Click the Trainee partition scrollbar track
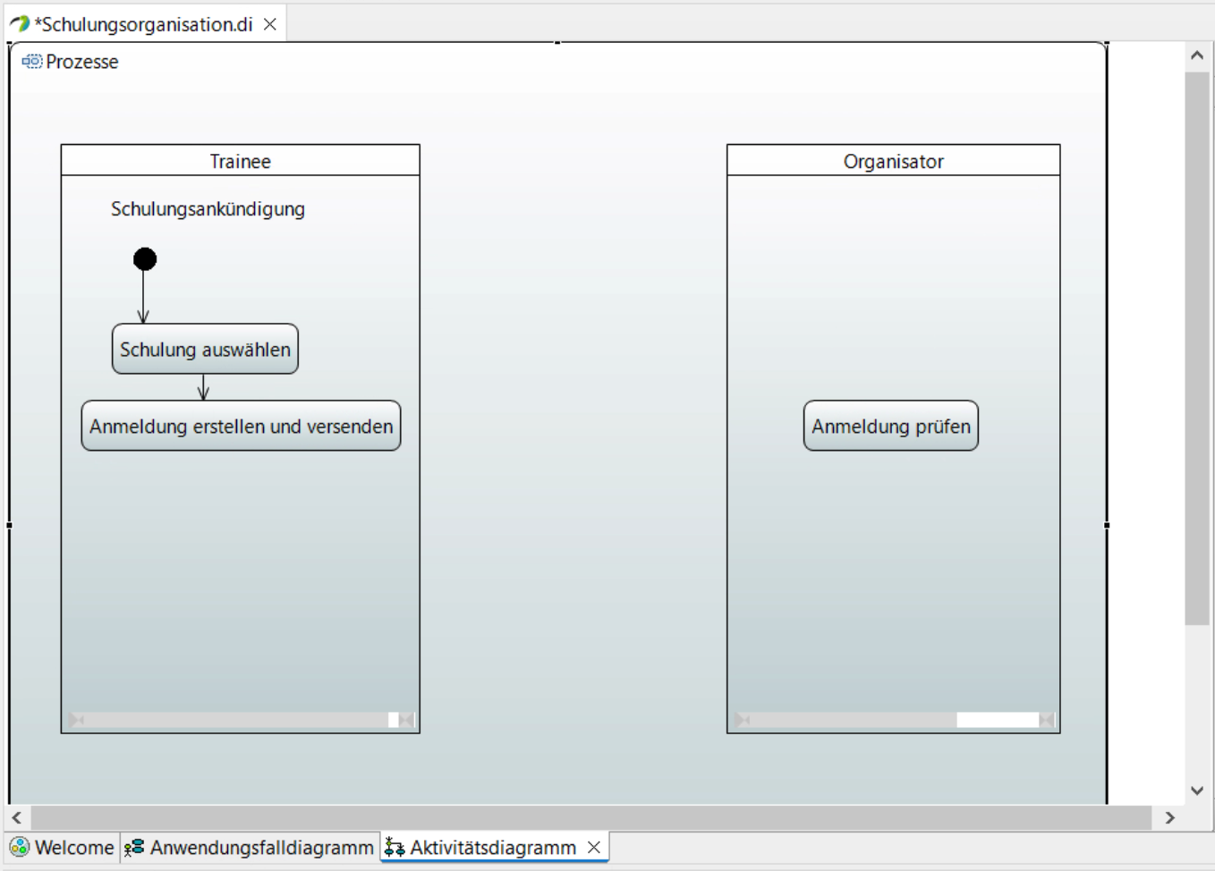Viewport: 1215px width, 871px height. point(236,720)
